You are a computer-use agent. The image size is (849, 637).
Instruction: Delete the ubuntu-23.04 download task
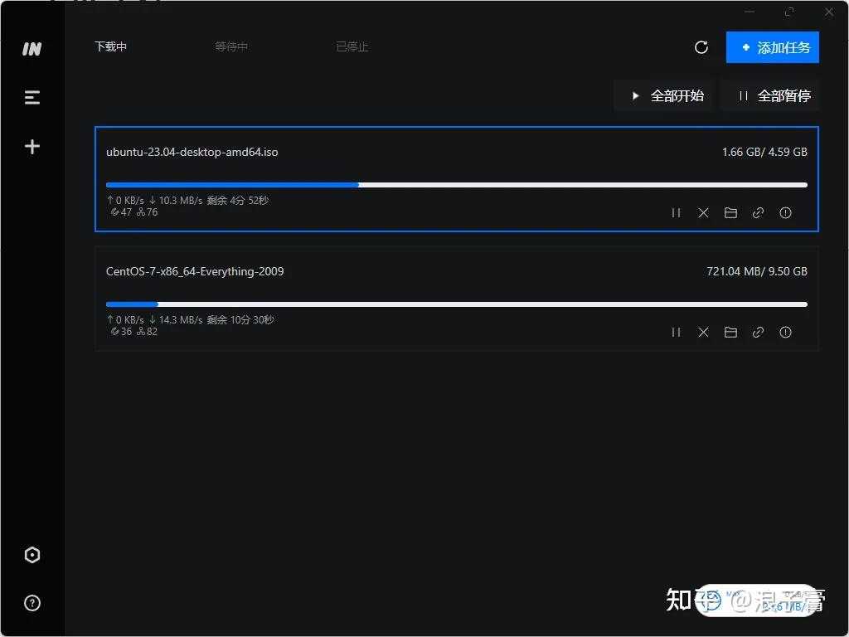(x=703, y=213)
